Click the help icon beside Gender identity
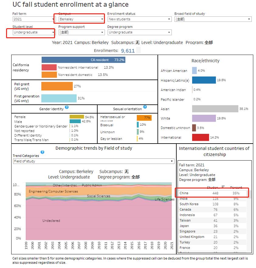The width and height of the screenshot is (256, 268). pos(67,107)
